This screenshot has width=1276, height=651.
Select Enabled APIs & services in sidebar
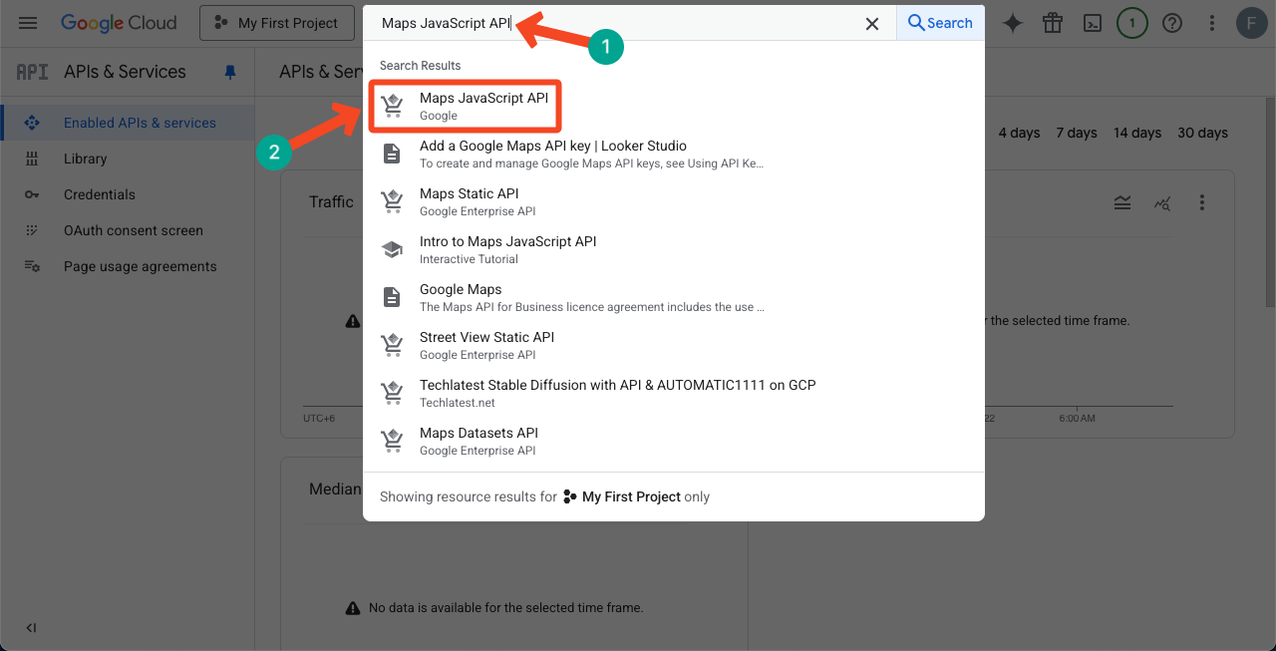(x=128, y=123)
